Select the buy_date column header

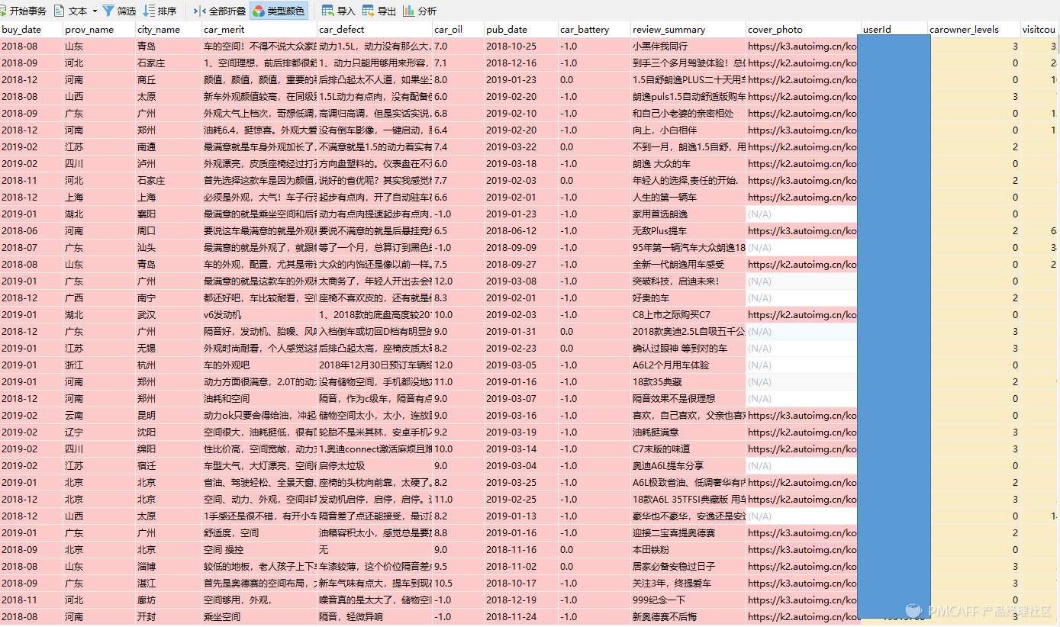[x=31, y=30]
